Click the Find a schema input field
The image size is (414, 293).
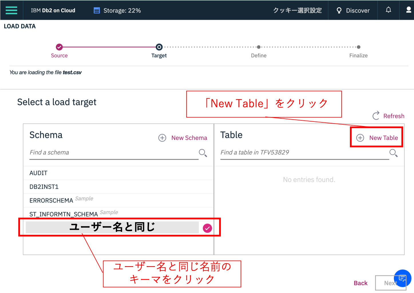(86, 152)
